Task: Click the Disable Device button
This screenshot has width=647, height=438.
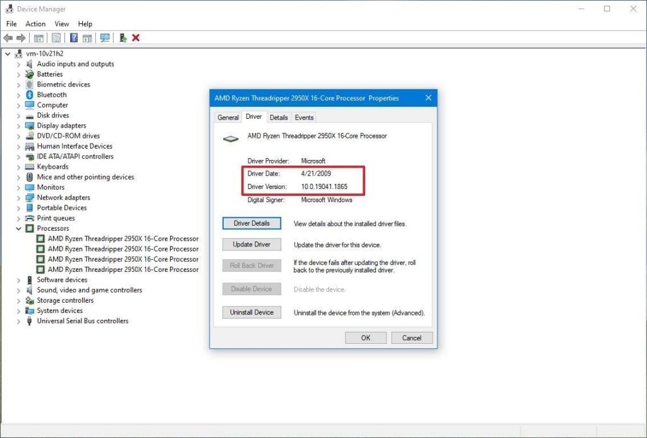Action: pos(251,289)
